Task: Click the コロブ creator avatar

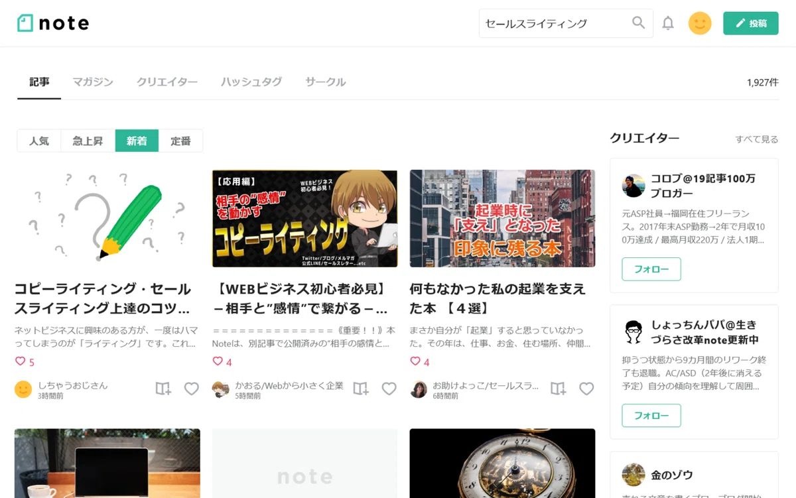Action: 633,186
